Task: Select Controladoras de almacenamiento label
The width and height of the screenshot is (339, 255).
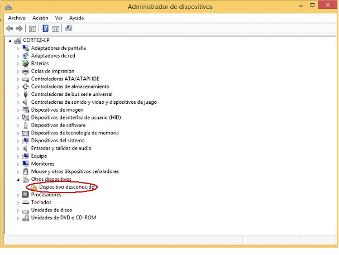Action: point(70,86)
